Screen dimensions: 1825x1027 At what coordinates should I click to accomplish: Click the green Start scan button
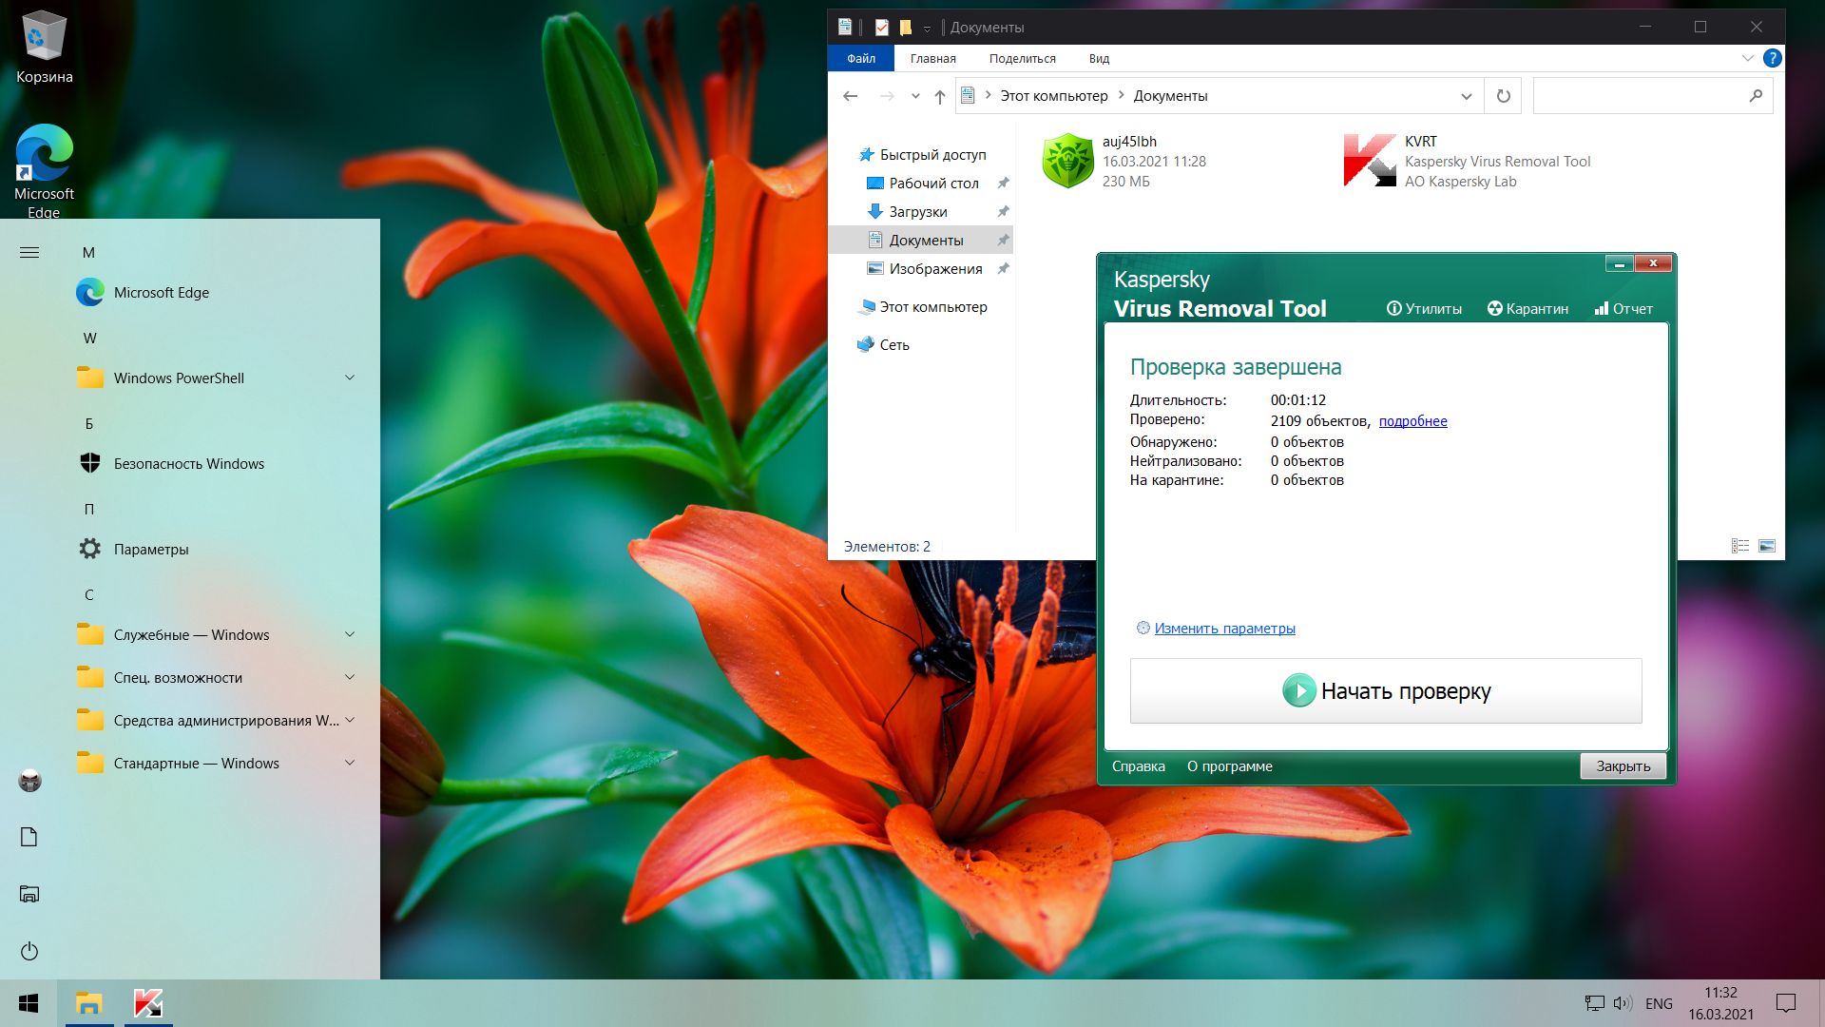(x=1386, y=691)
